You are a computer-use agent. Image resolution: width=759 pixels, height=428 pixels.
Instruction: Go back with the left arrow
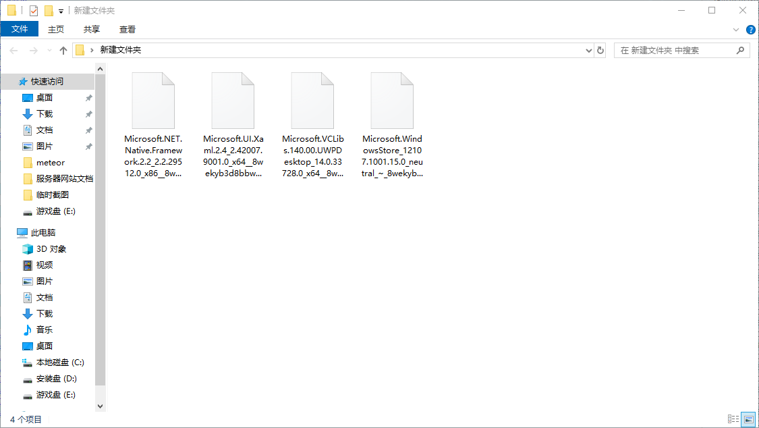pyautogui.click(x=13, y=51)
